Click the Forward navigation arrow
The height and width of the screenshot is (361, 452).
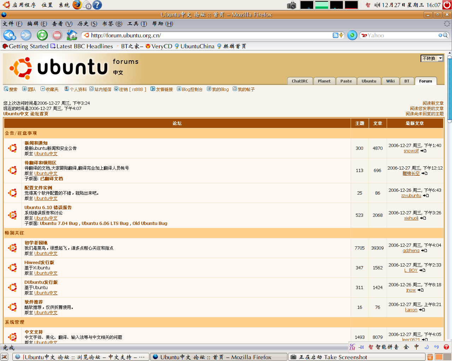26,35
